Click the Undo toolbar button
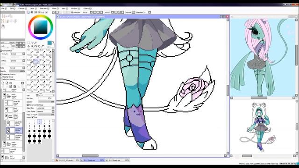This screenshot has width=299, height=168. (57, 13)
